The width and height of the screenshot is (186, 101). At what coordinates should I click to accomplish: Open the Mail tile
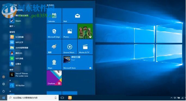(77, 16)
